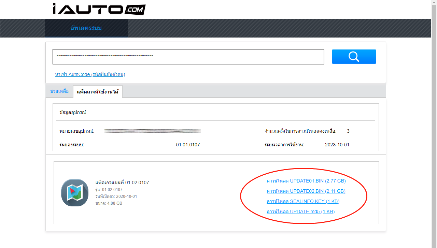Click the blue magnifier search icon
The height and width of the screenshot is (248, 437).
[x=354, y=56]
